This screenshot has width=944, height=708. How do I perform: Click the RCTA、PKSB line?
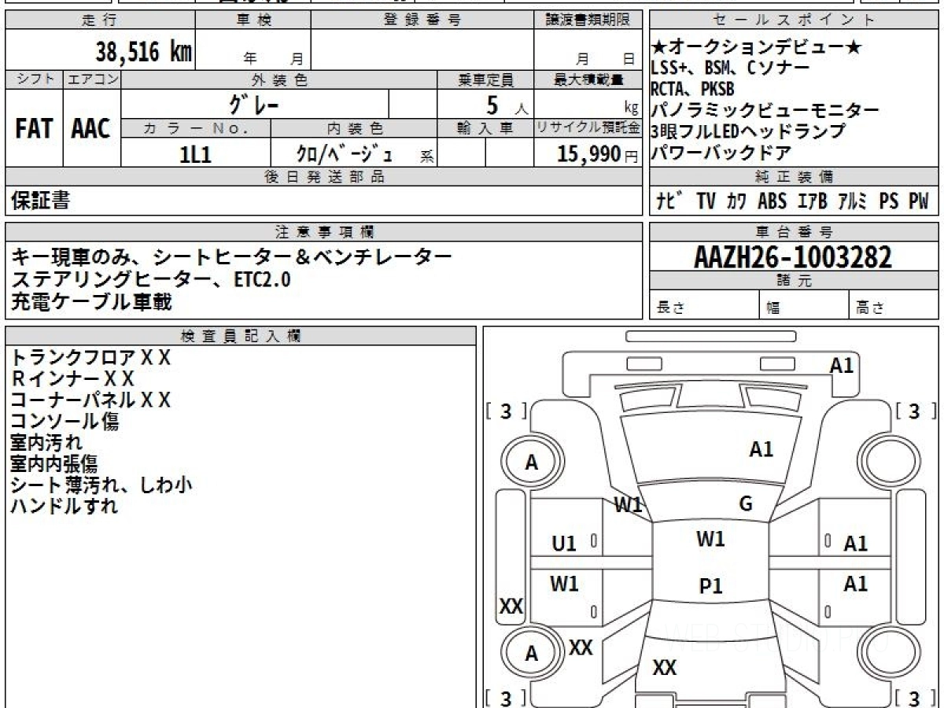(x=692, y=89)
